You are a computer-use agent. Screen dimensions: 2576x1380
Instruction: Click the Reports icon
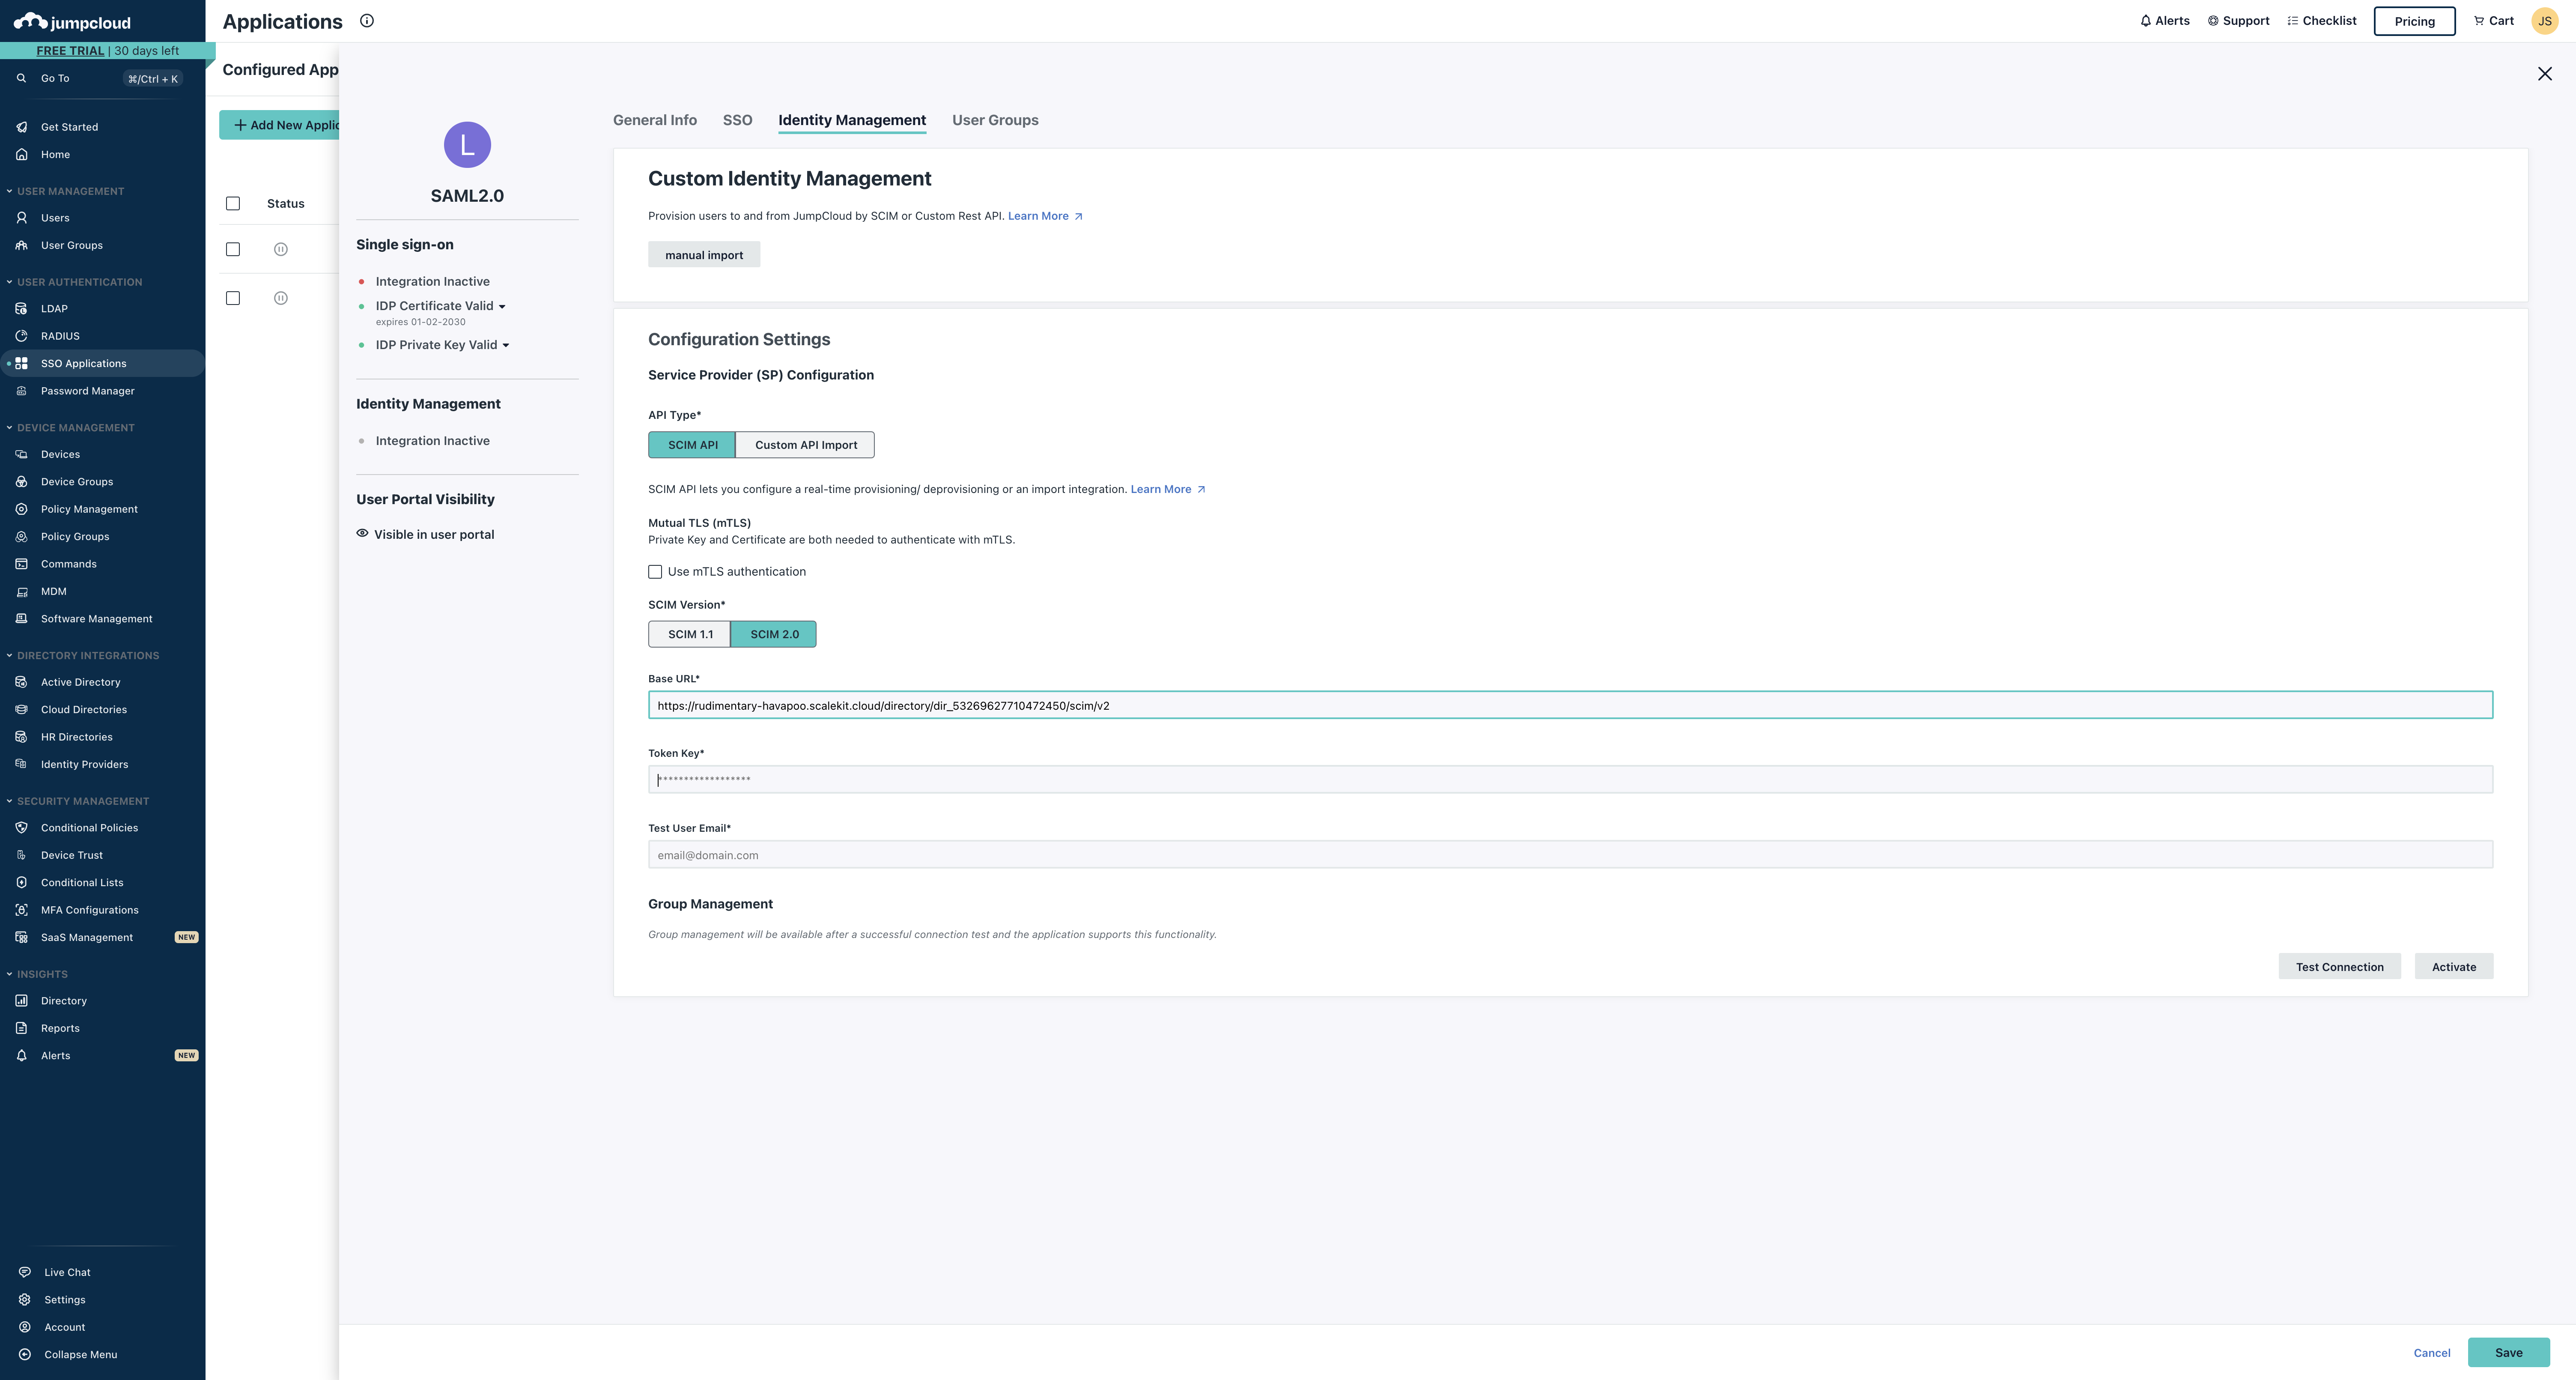21,1028
